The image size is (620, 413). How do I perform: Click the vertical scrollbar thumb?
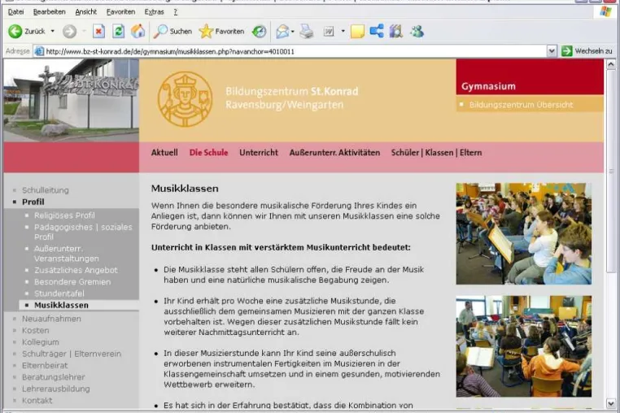611,171
